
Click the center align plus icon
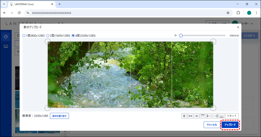pyautogui.click(x=197, y=116)
